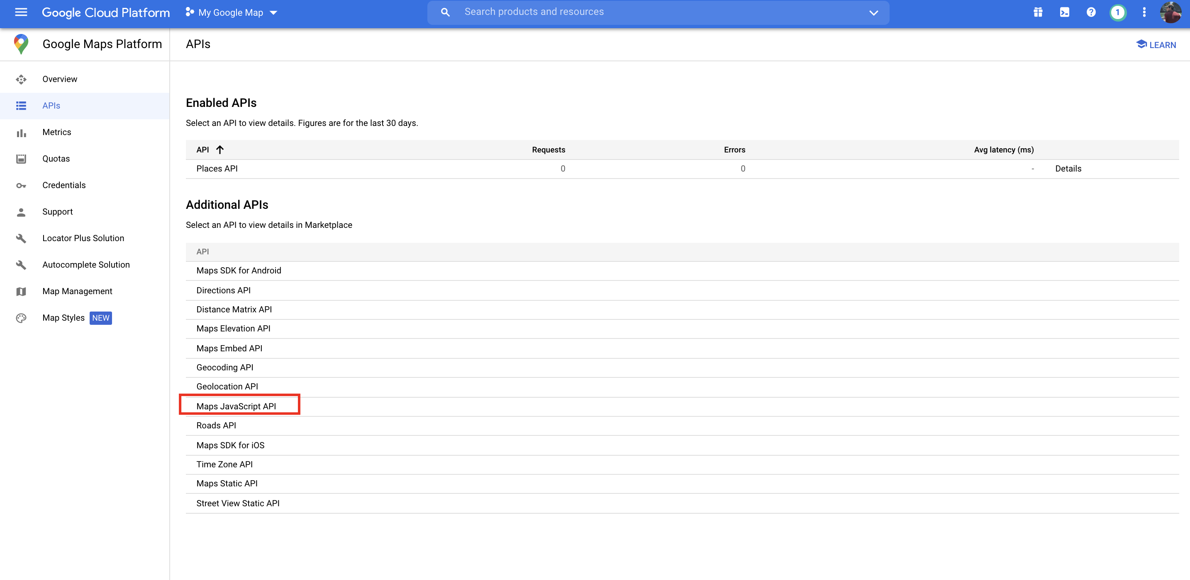Open the notifications badge icon
This screenshot has width=1190, height=580.
(x=1117, y=12)
